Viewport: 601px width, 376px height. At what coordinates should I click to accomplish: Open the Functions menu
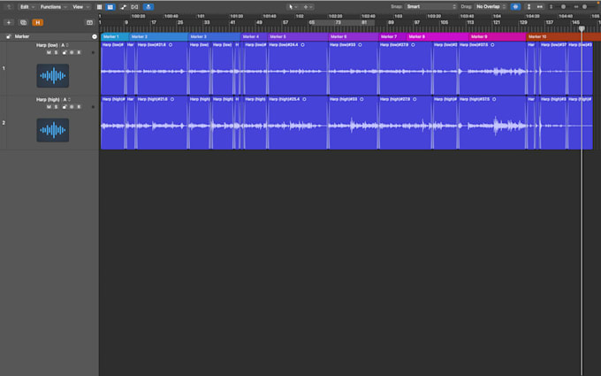[53, 7]
